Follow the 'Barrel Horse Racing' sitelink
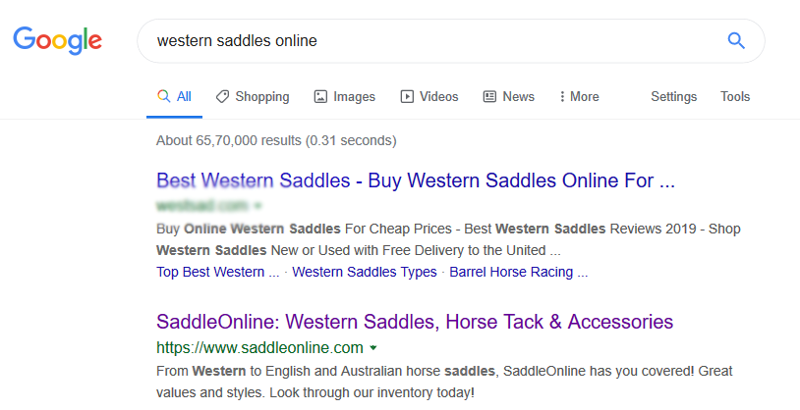Image resolution: width=800 pixels, height=410 pixels. pos(518,272)
